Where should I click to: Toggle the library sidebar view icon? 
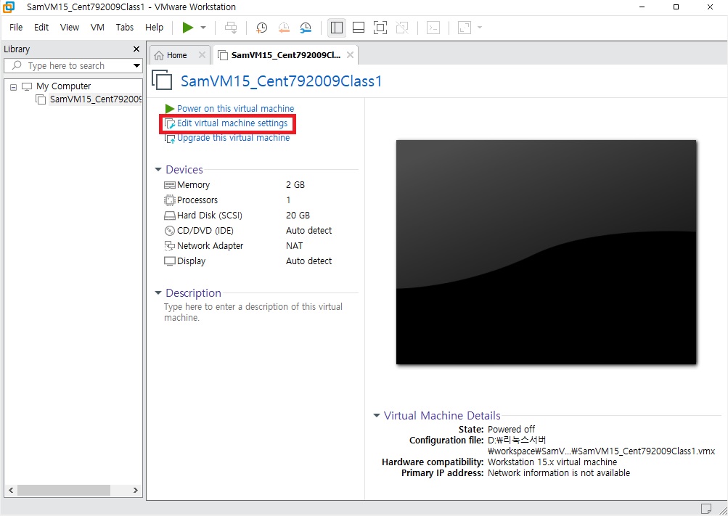tap(337, 28)
